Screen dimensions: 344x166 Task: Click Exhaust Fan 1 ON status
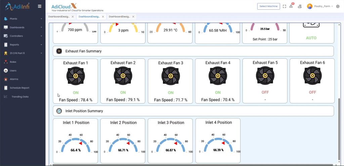pos(76,93)
